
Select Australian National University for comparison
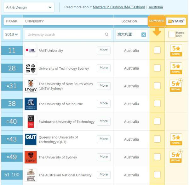(x=157, y=175)
